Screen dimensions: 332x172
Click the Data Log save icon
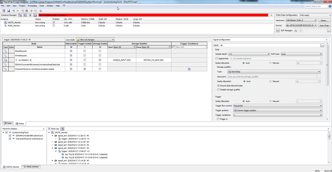pyautogui.click(x=62, y=129)
